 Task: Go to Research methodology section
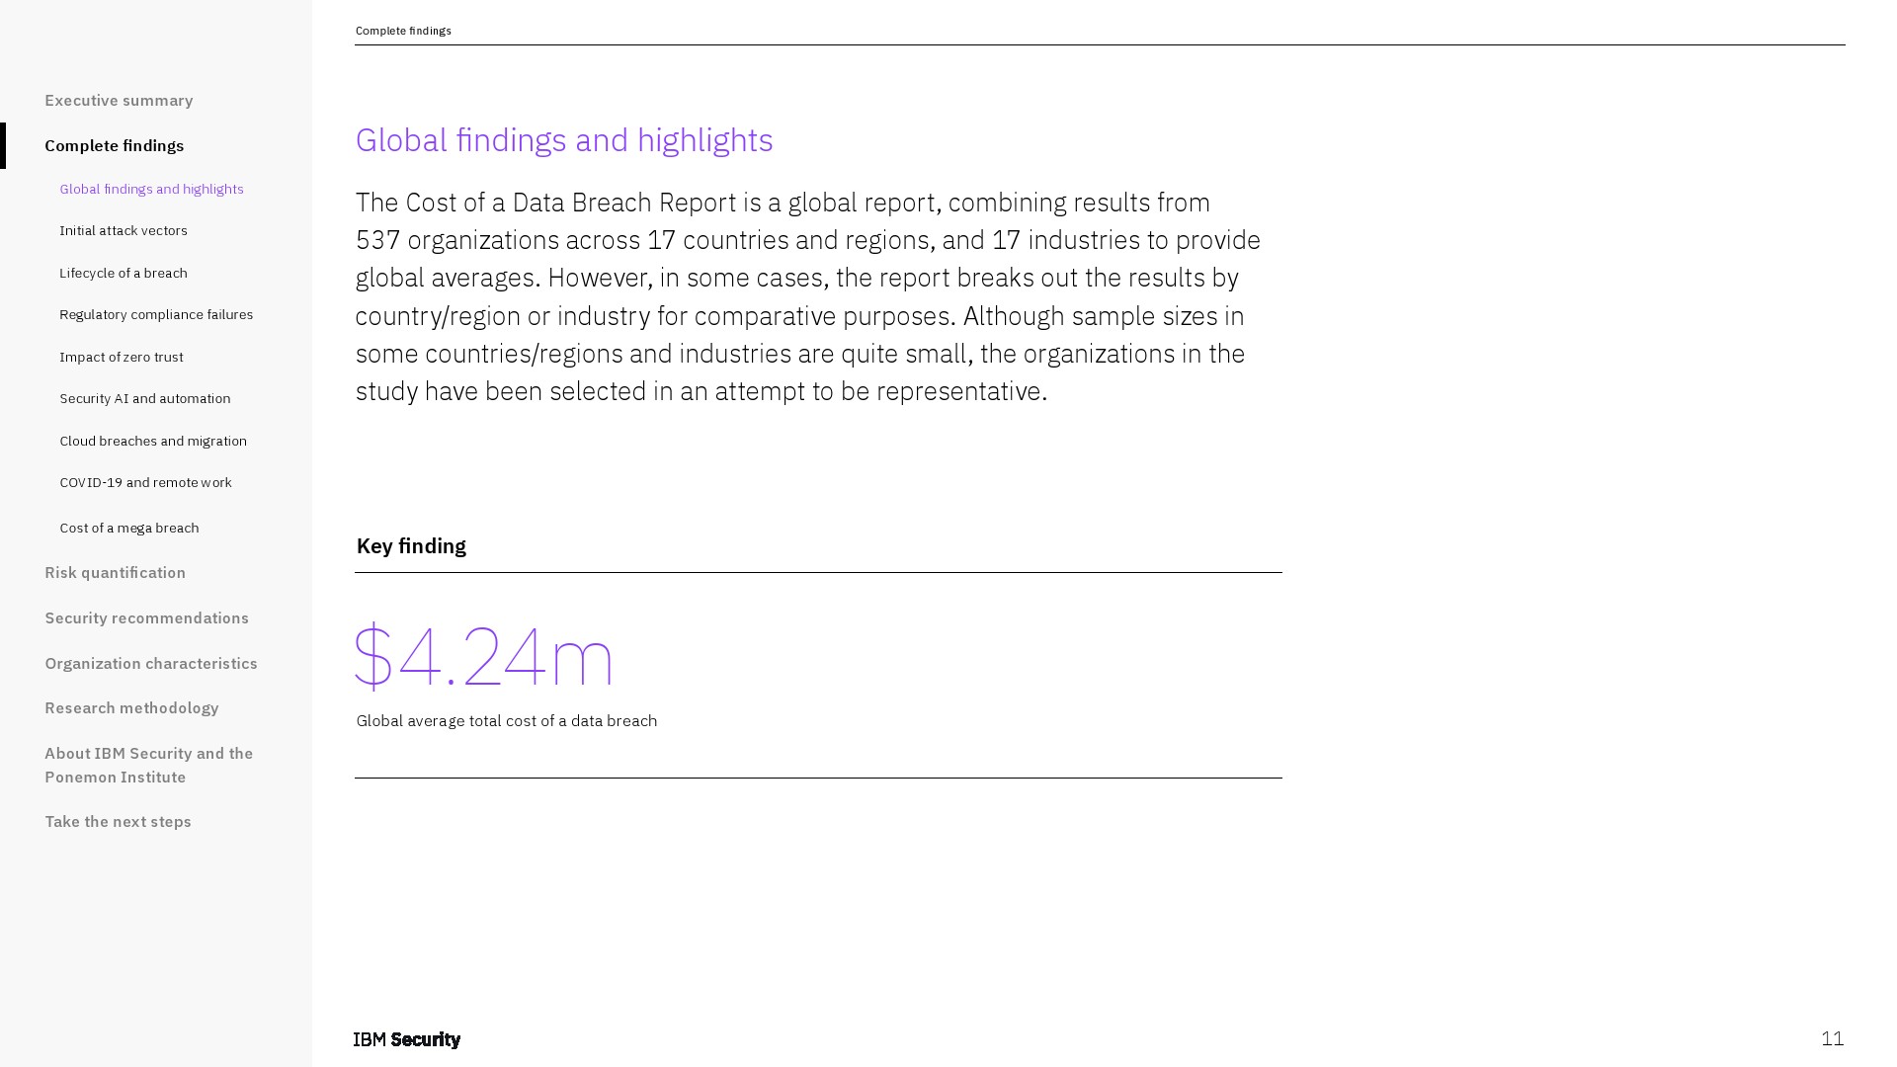131,708
